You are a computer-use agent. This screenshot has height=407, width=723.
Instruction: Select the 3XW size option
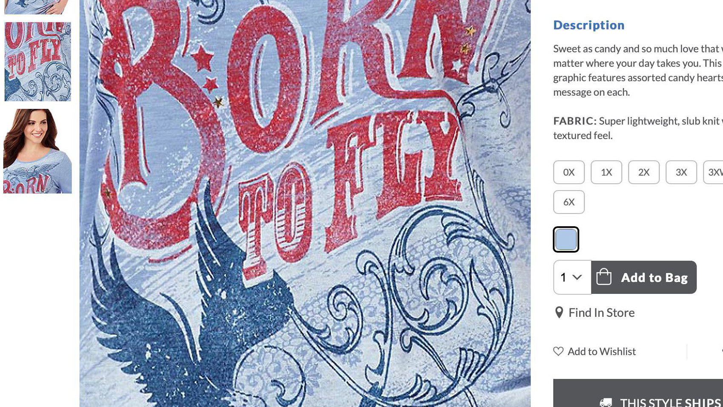point(714,172)
